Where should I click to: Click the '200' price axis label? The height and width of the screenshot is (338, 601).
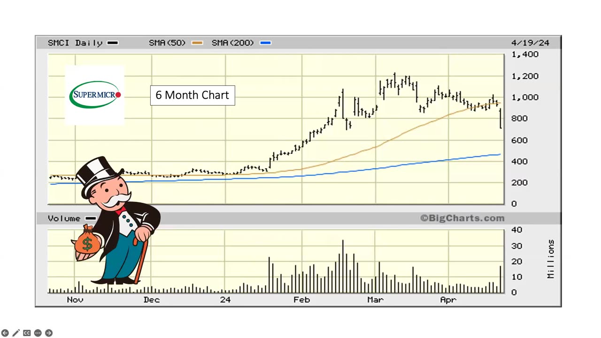pos(520,183)
